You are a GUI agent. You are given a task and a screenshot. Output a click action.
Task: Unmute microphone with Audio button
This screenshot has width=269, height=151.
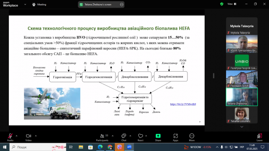10,137
